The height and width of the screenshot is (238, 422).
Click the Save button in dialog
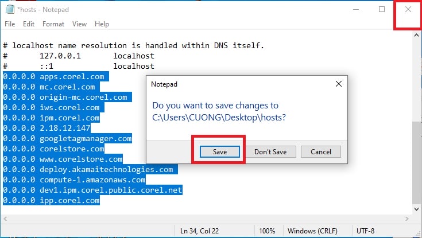[219, 151]
